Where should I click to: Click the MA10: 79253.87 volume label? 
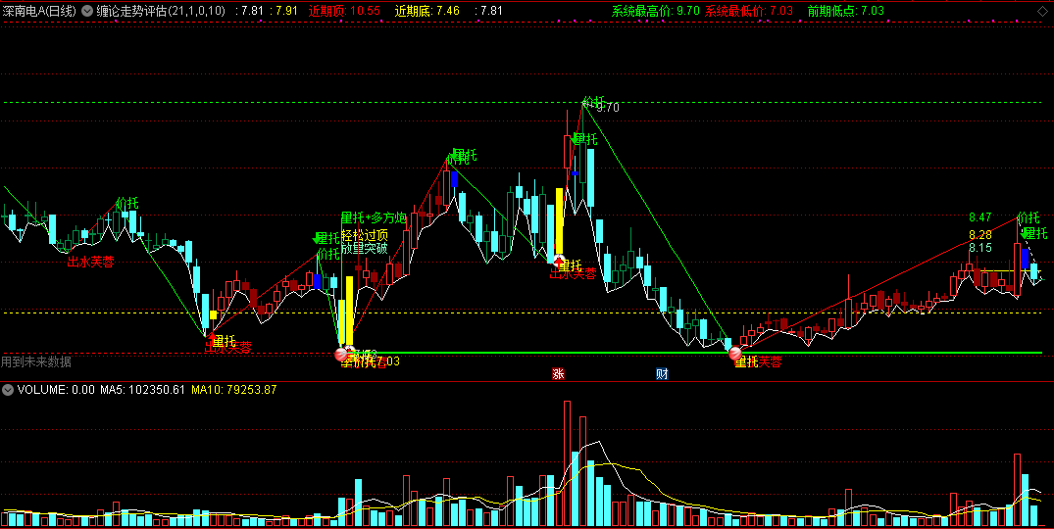coord(234,389)
